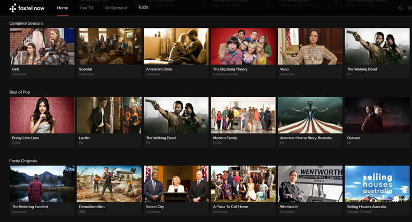Image resolution: width=412 pixels, height=222 pixels.
Task: Click Lifestyle Channel label under Selling Houses
Action: 360,212
